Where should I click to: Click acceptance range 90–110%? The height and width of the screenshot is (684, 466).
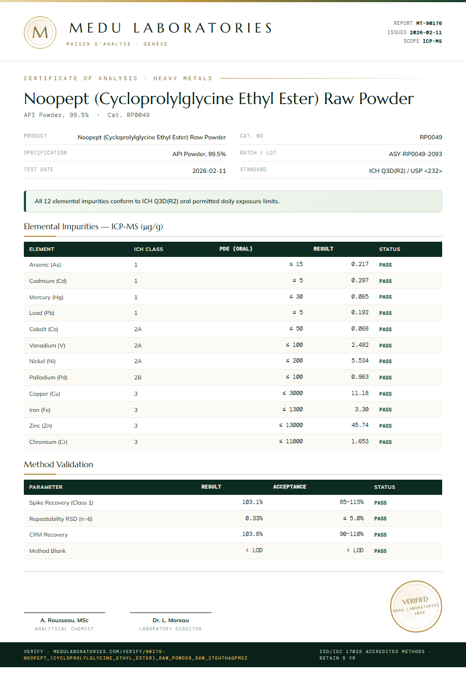352,534
